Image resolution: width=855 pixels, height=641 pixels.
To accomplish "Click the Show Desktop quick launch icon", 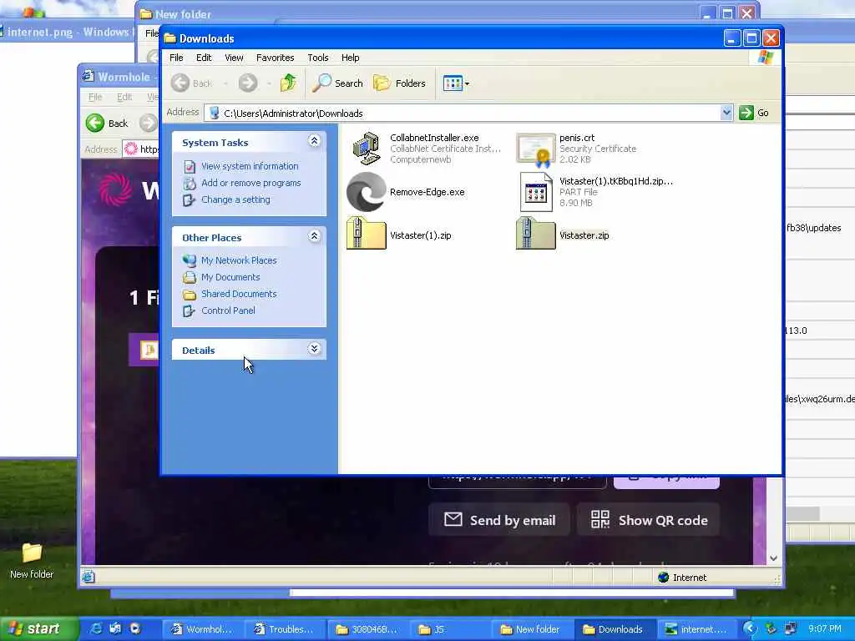I will 115,629.
